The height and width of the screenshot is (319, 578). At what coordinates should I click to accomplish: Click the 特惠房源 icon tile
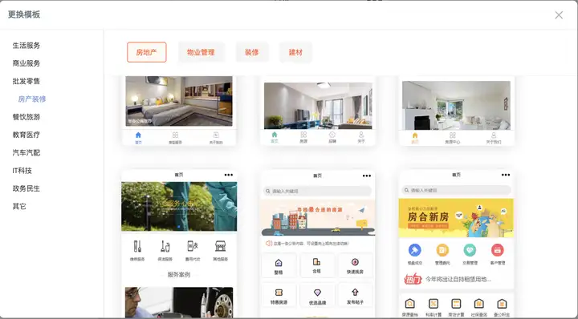[279, 296]
